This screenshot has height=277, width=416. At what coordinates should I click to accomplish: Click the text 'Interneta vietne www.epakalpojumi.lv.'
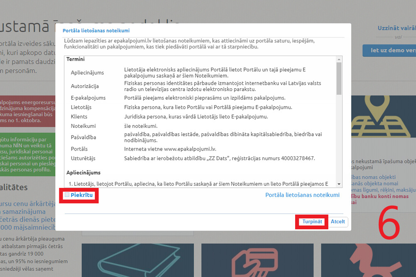pyautogui.click(x=170, y=149)
